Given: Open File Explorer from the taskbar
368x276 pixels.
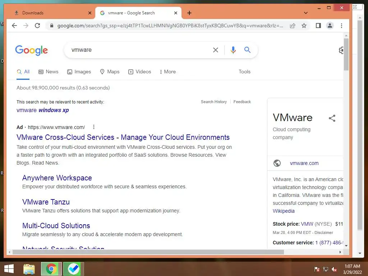Looking at the screenshot, I should [29, 269].
